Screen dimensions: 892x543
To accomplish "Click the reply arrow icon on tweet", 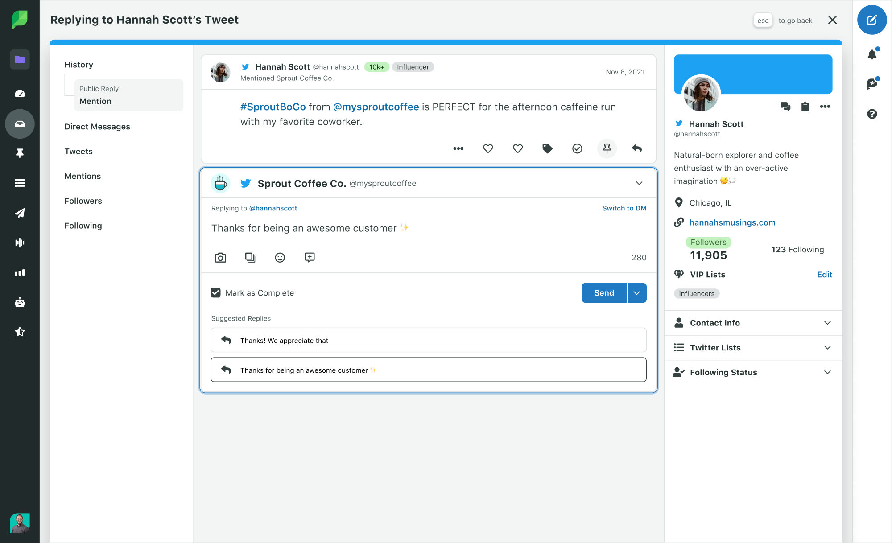I will point(636,148).
